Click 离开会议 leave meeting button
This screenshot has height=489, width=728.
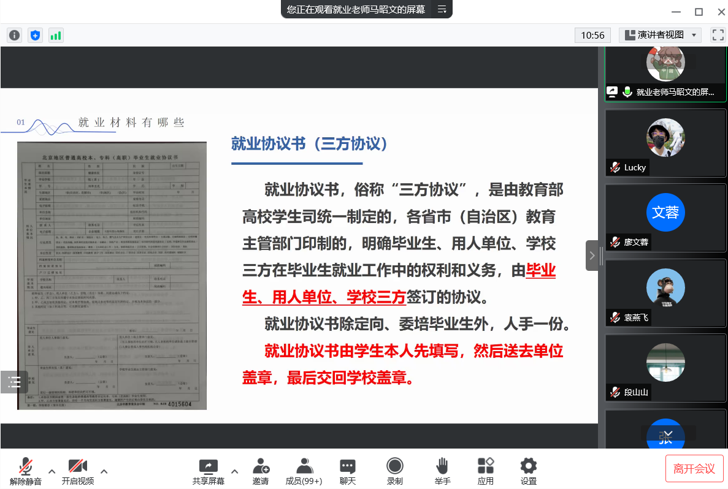pos(694,469)
